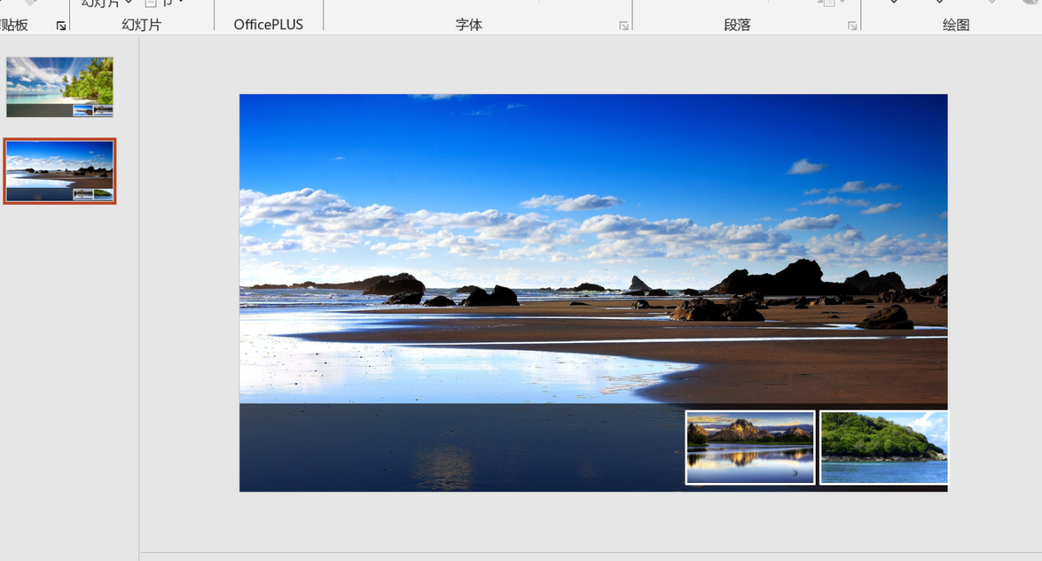The image size is (1042, 561).
Task: Select the mountain lake picture on the slide
Action: 750,447
